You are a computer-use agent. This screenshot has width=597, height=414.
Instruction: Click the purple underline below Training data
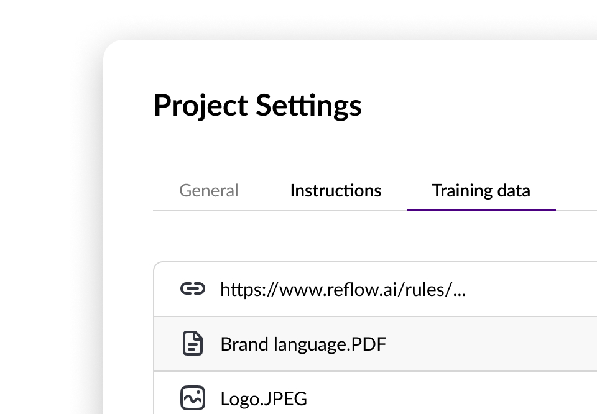coord(481,209)
